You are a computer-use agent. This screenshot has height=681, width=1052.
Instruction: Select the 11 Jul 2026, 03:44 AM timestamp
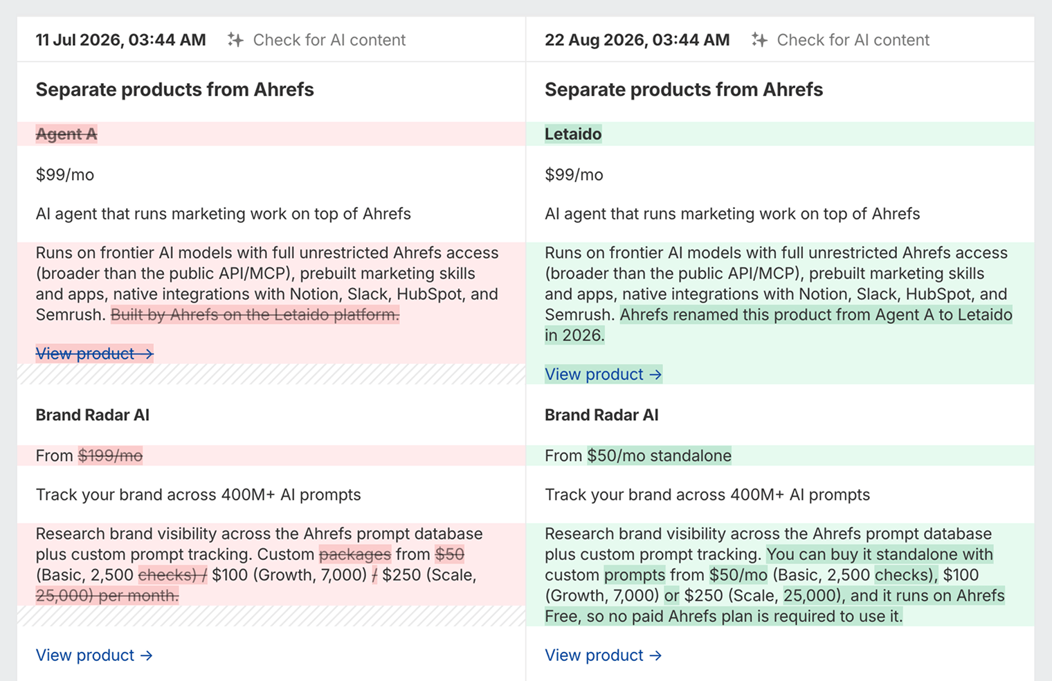tap(121, 40)
